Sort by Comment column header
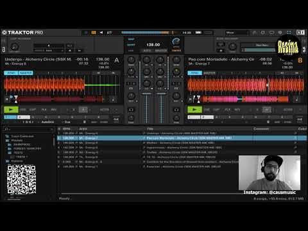This screenshot has height=231, width=308. click(x=261, y=129)
